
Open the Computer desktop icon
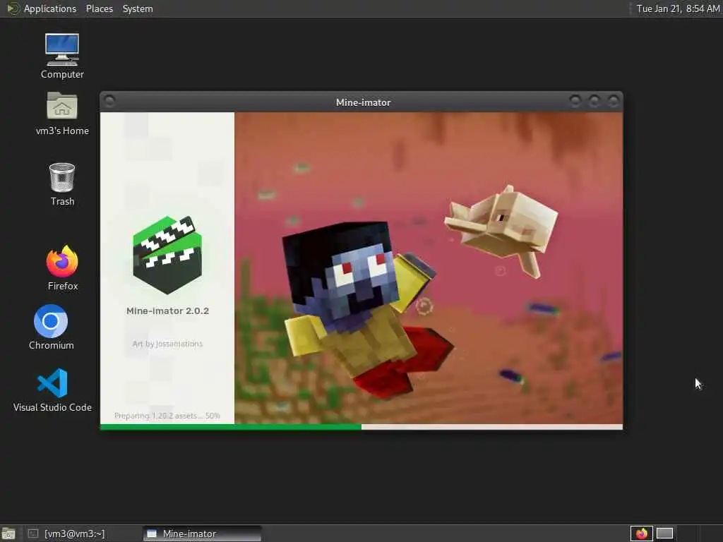coord(62,56)
